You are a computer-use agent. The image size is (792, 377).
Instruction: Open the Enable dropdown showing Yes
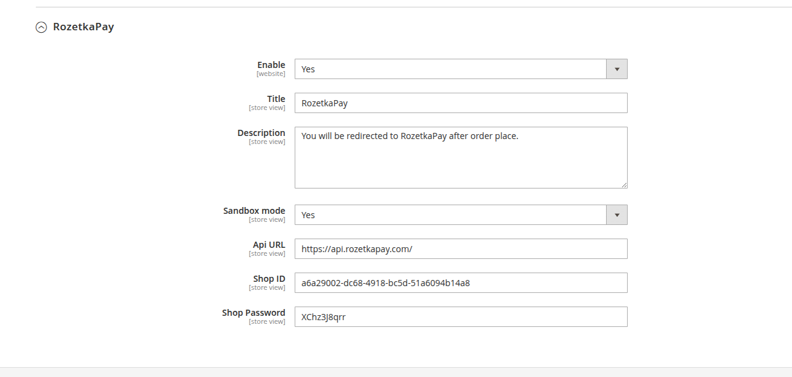[x=451, y=69]
